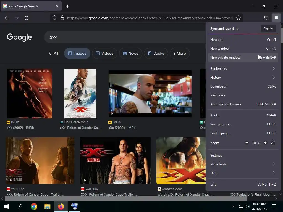Viewport: 283px width, 212px height.
Task: Open the More search filters dropdown
Action: 180,53
